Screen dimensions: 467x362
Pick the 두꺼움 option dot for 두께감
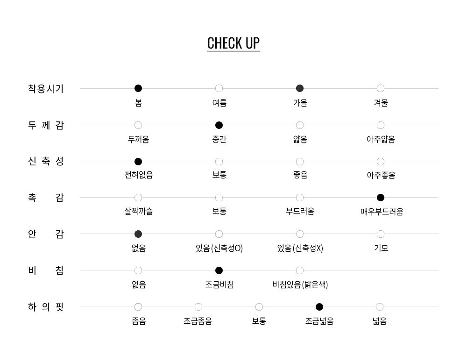(138, 125)
